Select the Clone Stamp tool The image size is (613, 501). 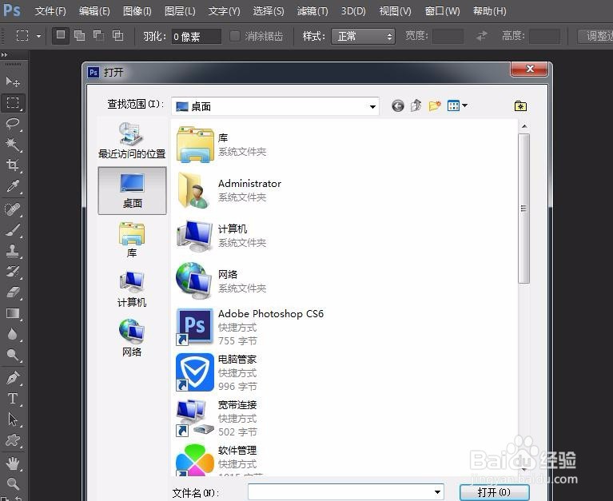(13, 251)
